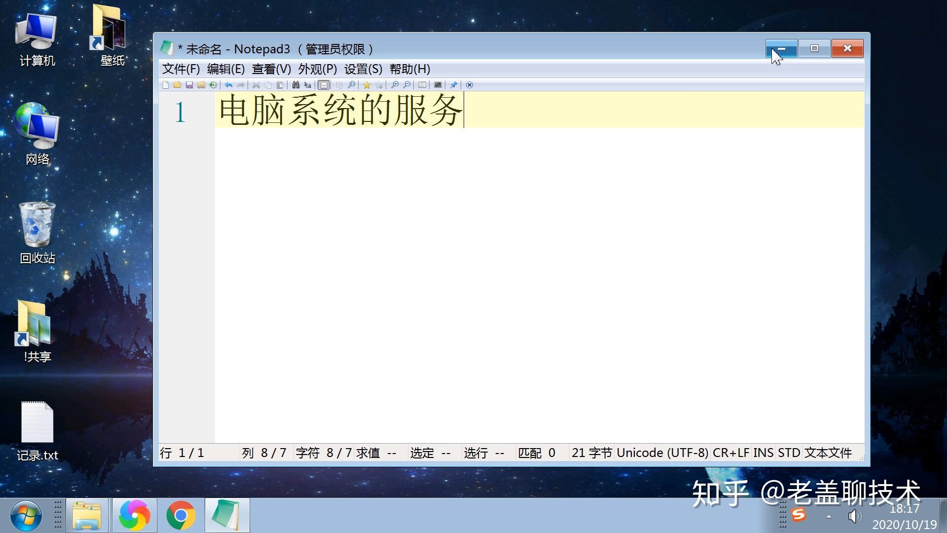Image resolution: width=947 pixels, height=533 pixels.
Task: Toggle the Word Wrap toolbar button
Action: [x=324, y=85]
